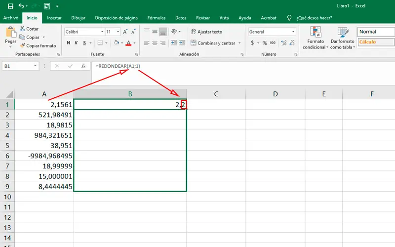Expand the Pegar options arrow
The image size is (395, 247).
pos(10,46)
